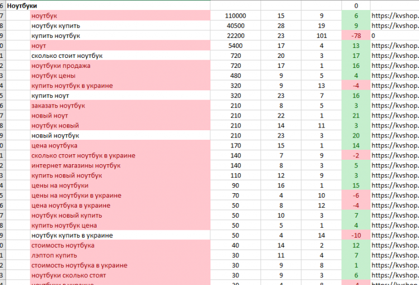This screenshot has height=285, width=419.
Task: Select the red difference cell -10
Action: [356, 235]
